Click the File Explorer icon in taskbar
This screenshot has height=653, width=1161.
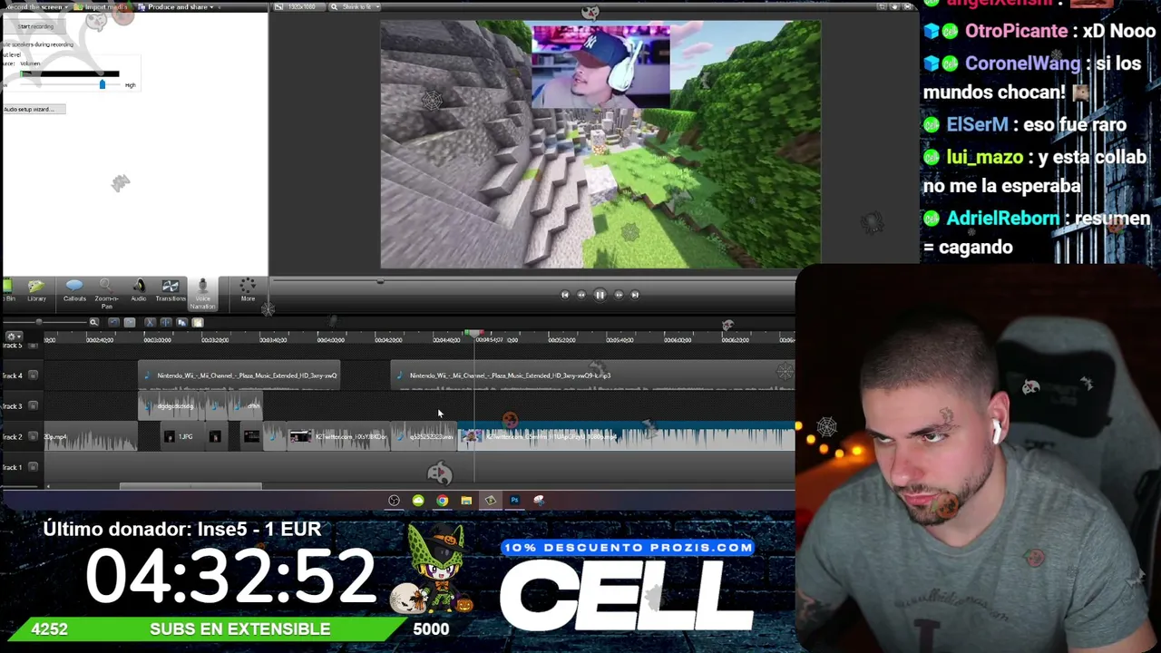[x=466, y=500]
